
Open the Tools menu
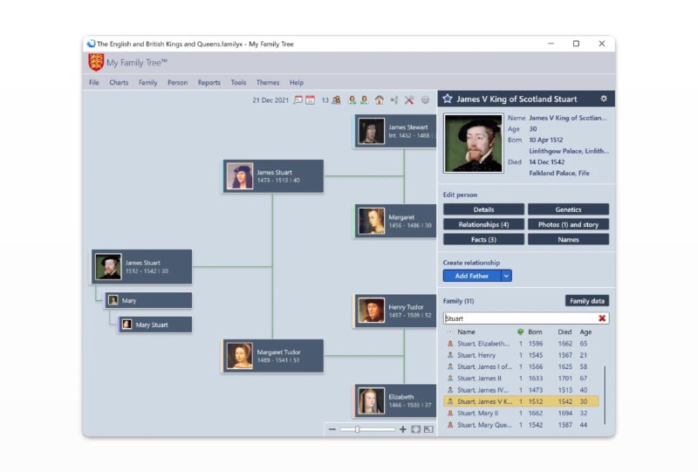pos(238,82)
